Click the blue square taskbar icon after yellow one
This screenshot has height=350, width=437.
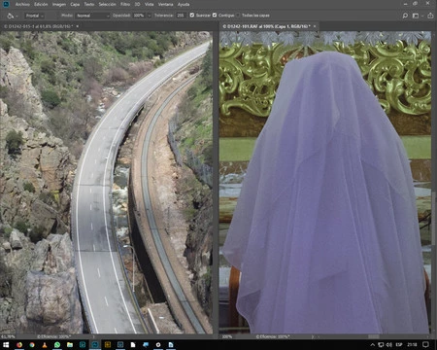(120, 345)
